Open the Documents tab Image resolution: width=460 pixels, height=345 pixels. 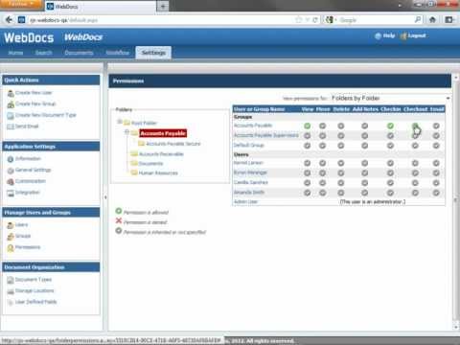coord(79,53)
